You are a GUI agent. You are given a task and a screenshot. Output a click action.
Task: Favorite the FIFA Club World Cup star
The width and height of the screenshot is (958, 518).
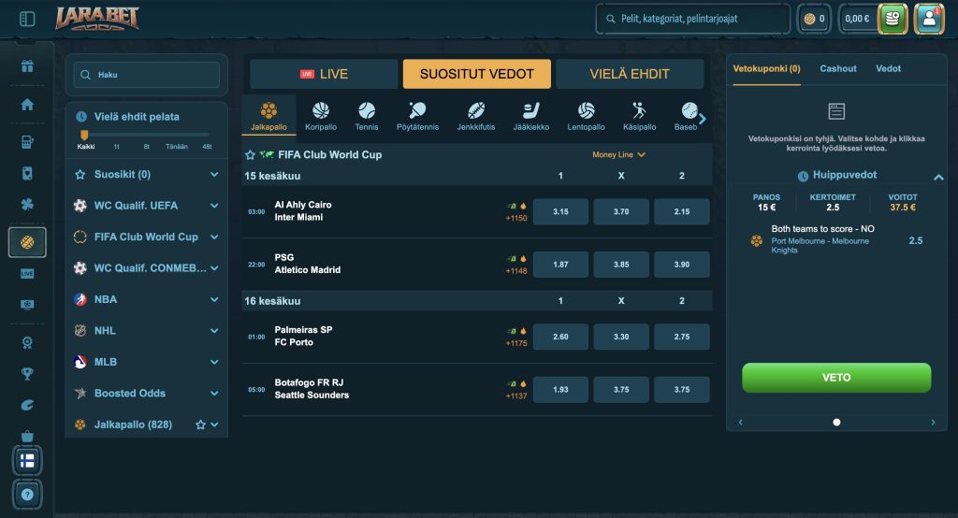250,155
